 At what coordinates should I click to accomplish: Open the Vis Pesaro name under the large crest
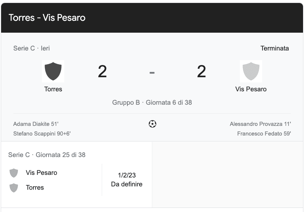[x=251, y=89]
